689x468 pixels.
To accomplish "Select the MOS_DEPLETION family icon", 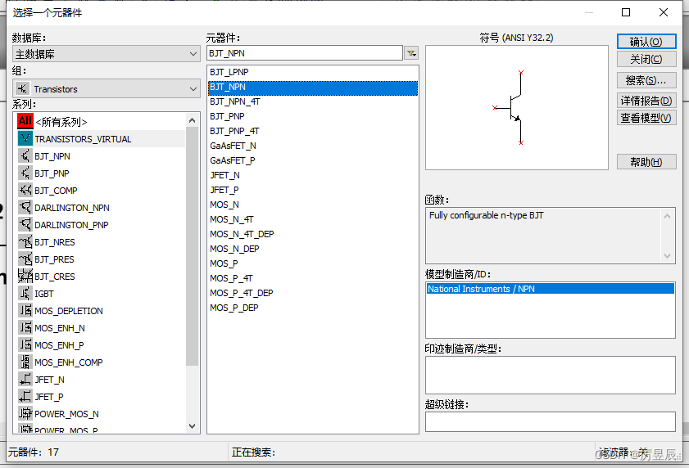I will 25,311.
